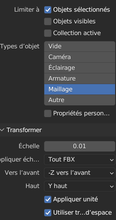Click the Transformer panel header label
Screen dimensions: 116x220
click(x=24, y=130)
